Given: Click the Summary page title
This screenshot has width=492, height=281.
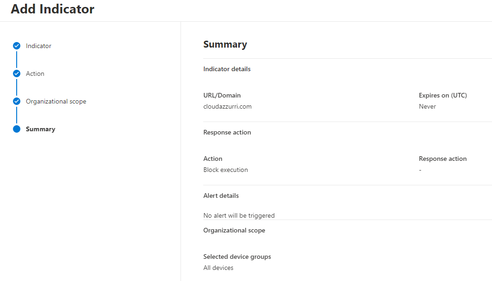Looking at the screenshot, I should click(x=225, y=44).
